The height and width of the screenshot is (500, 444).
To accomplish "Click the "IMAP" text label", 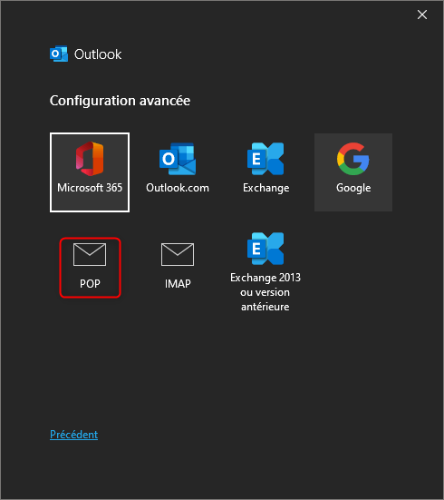I will pyautogui.click(x=178, y=283).
